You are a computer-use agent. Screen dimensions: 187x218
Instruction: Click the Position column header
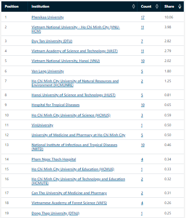[x=12, y=6]
